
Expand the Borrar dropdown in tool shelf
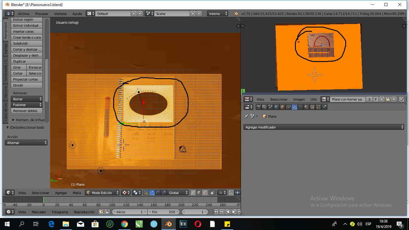tap(27, 99)
